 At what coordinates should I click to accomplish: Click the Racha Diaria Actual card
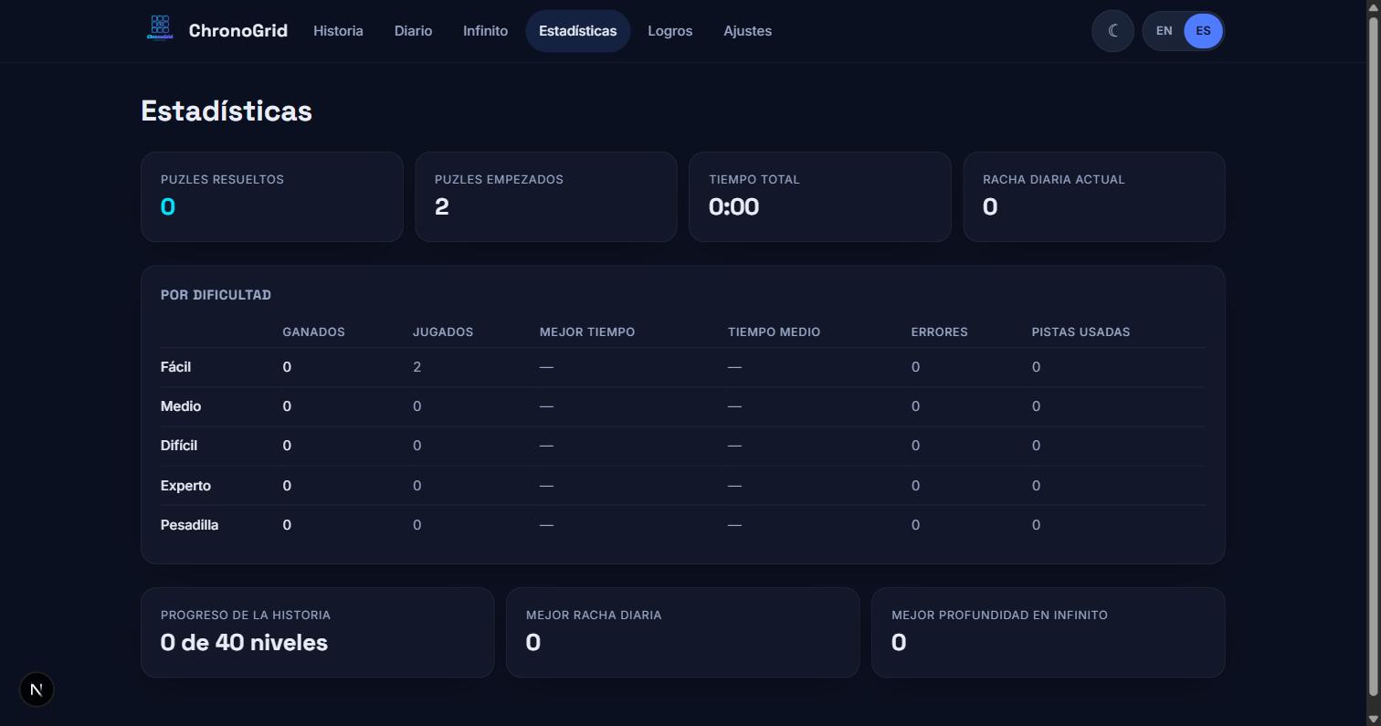(1094, 197)
